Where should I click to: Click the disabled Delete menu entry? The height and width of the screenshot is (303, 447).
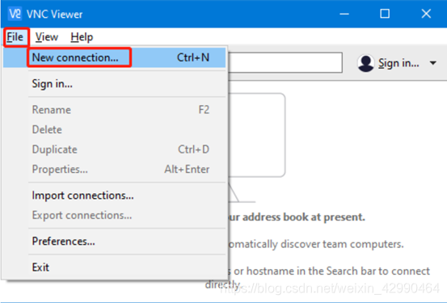pyautogui.click(x=114, y=130)
